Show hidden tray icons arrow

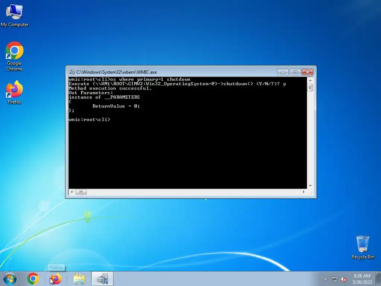pos(325,279)
